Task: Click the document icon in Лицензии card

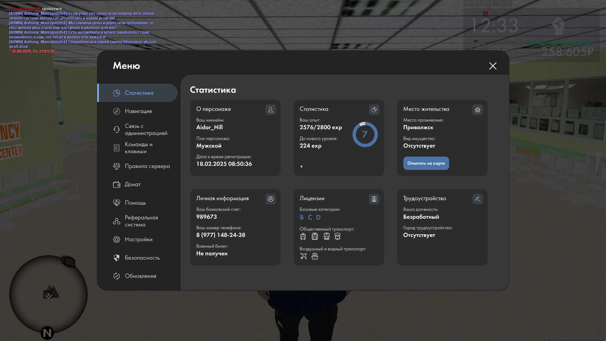Action: tap(374, 199)
